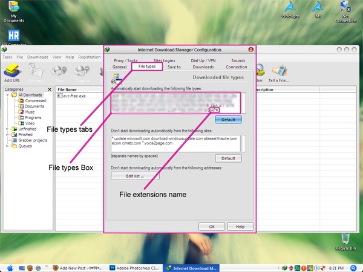Expand the Finished category node

(x=7, y=134)
